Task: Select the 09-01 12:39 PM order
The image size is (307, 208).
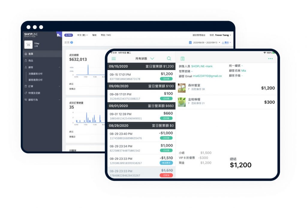Action: point(142,116)
